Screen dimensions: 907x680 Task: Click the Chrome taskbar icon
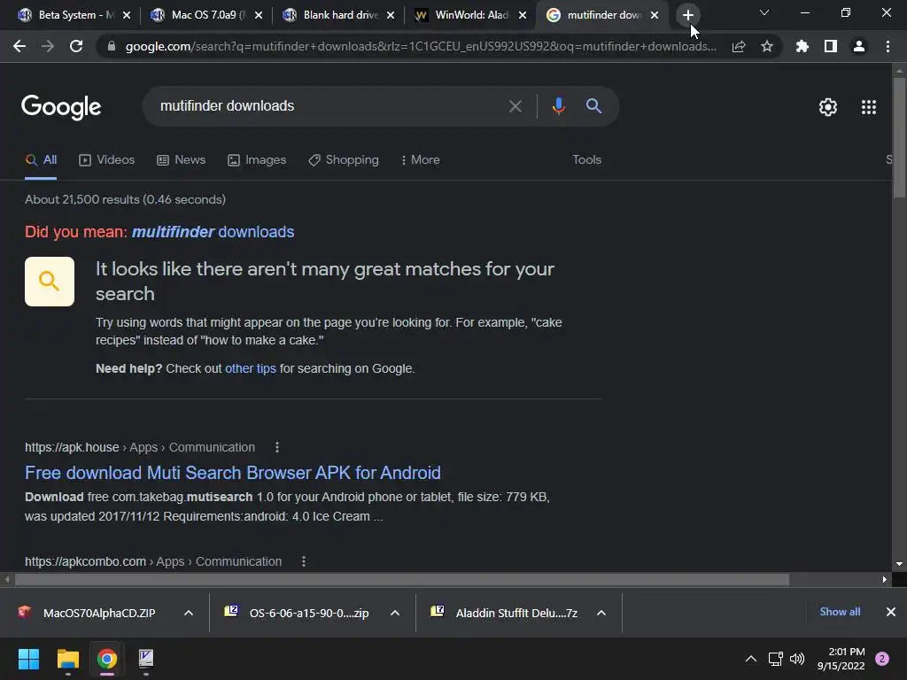(x=106, y=659)
